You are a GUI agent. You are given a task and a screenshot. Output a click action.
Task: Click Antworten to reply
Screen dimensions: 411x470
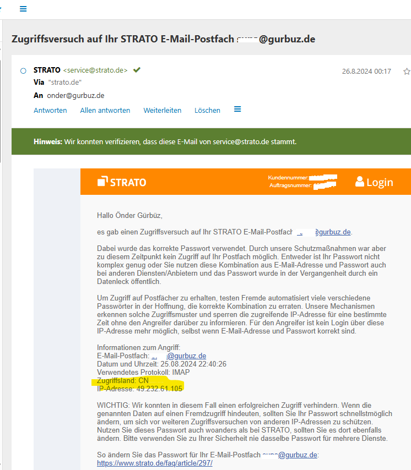[50, 110]
